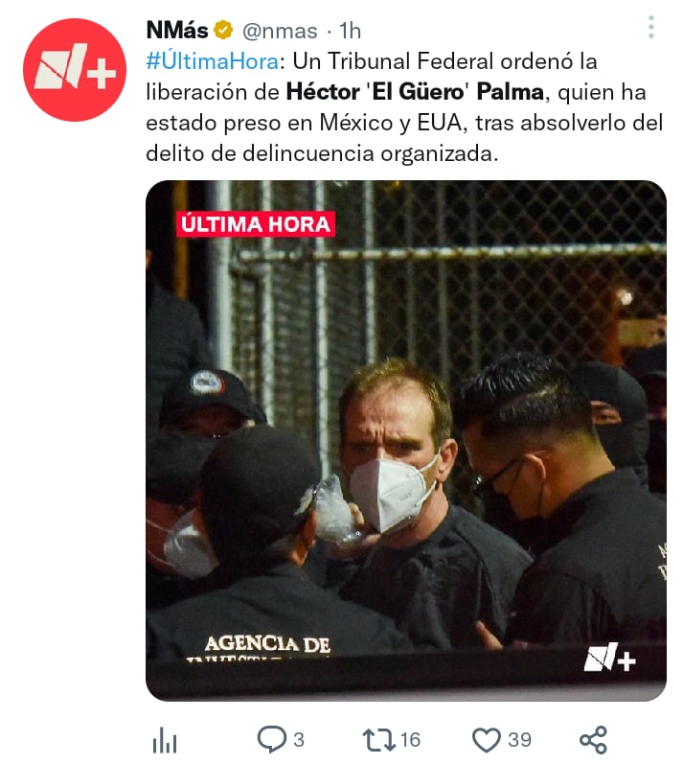The height and width of the screenshot is (764, 683).
Task: Click the like count 39
Action: pyautogui.click(x=519, y=740)
